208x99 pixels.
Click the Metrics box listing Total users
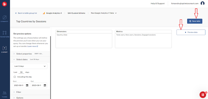click(x=143, y=39)
